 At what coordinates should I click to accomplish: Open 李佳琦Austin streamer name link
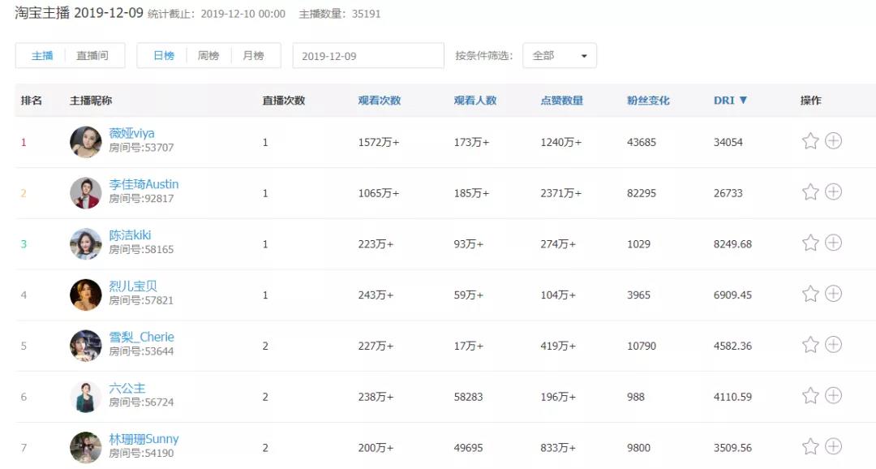point(144,184)
